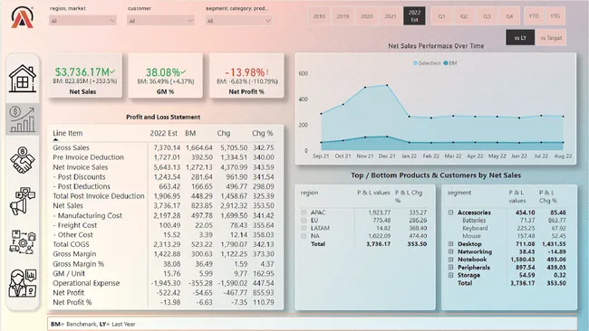This screenshot has width=589, height=331.
Task: Sort by the BM column header
Action: tap(190, 133)
